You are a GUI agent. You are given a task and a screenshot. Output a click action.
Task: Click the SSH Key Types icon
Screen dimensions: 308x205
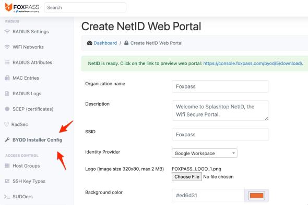click(x=7, y=181)
